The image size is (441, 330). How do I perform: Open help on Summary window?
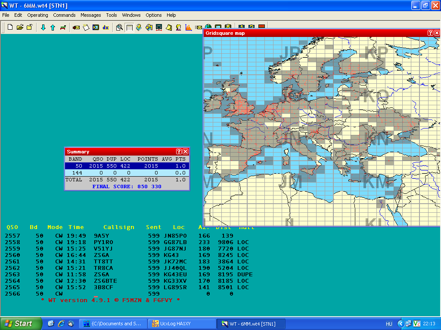[179, 152]
